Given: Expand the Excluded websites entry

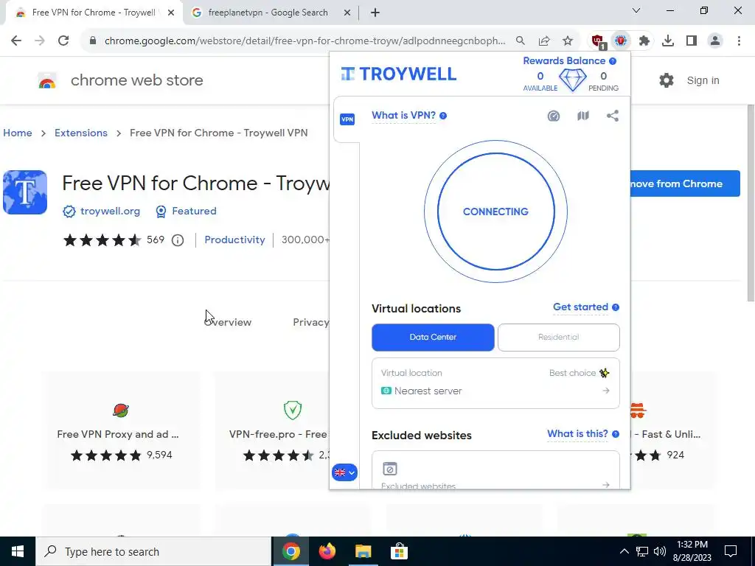Looking at the screenshot, I should [x=495, y=470].
